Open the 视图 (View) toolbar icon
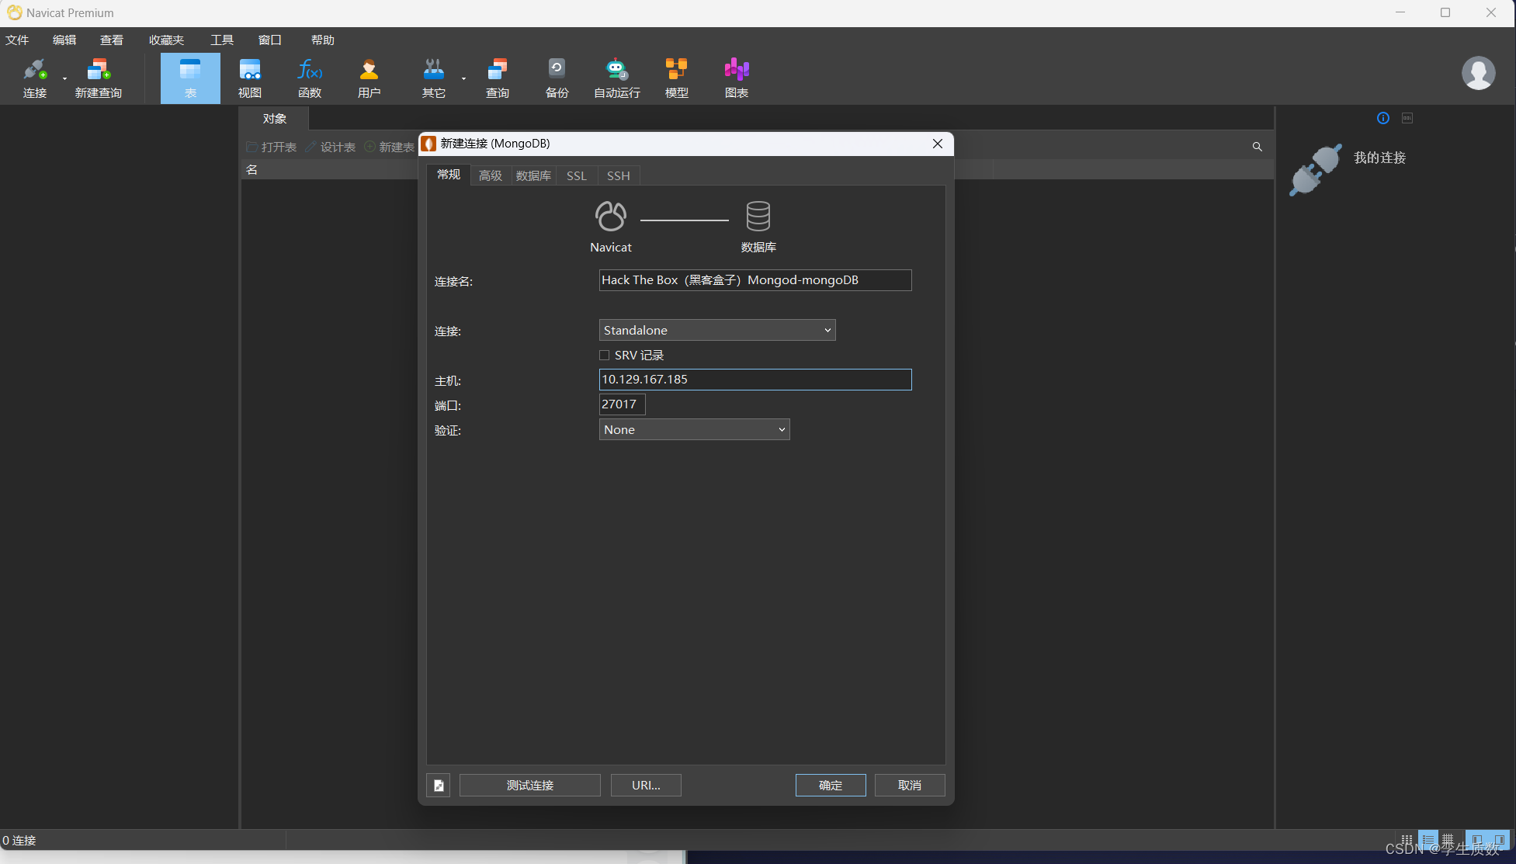The image size is (1516, 864). click(x=250, y=78)
